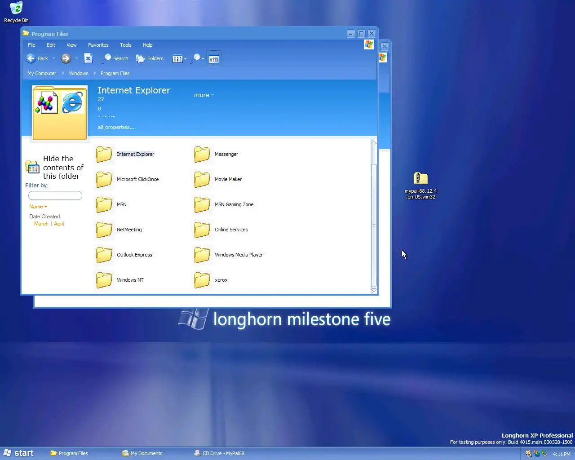Select the Outlook Express folder icon
Screen dimensions: 575x460
(x=104, y=255)
